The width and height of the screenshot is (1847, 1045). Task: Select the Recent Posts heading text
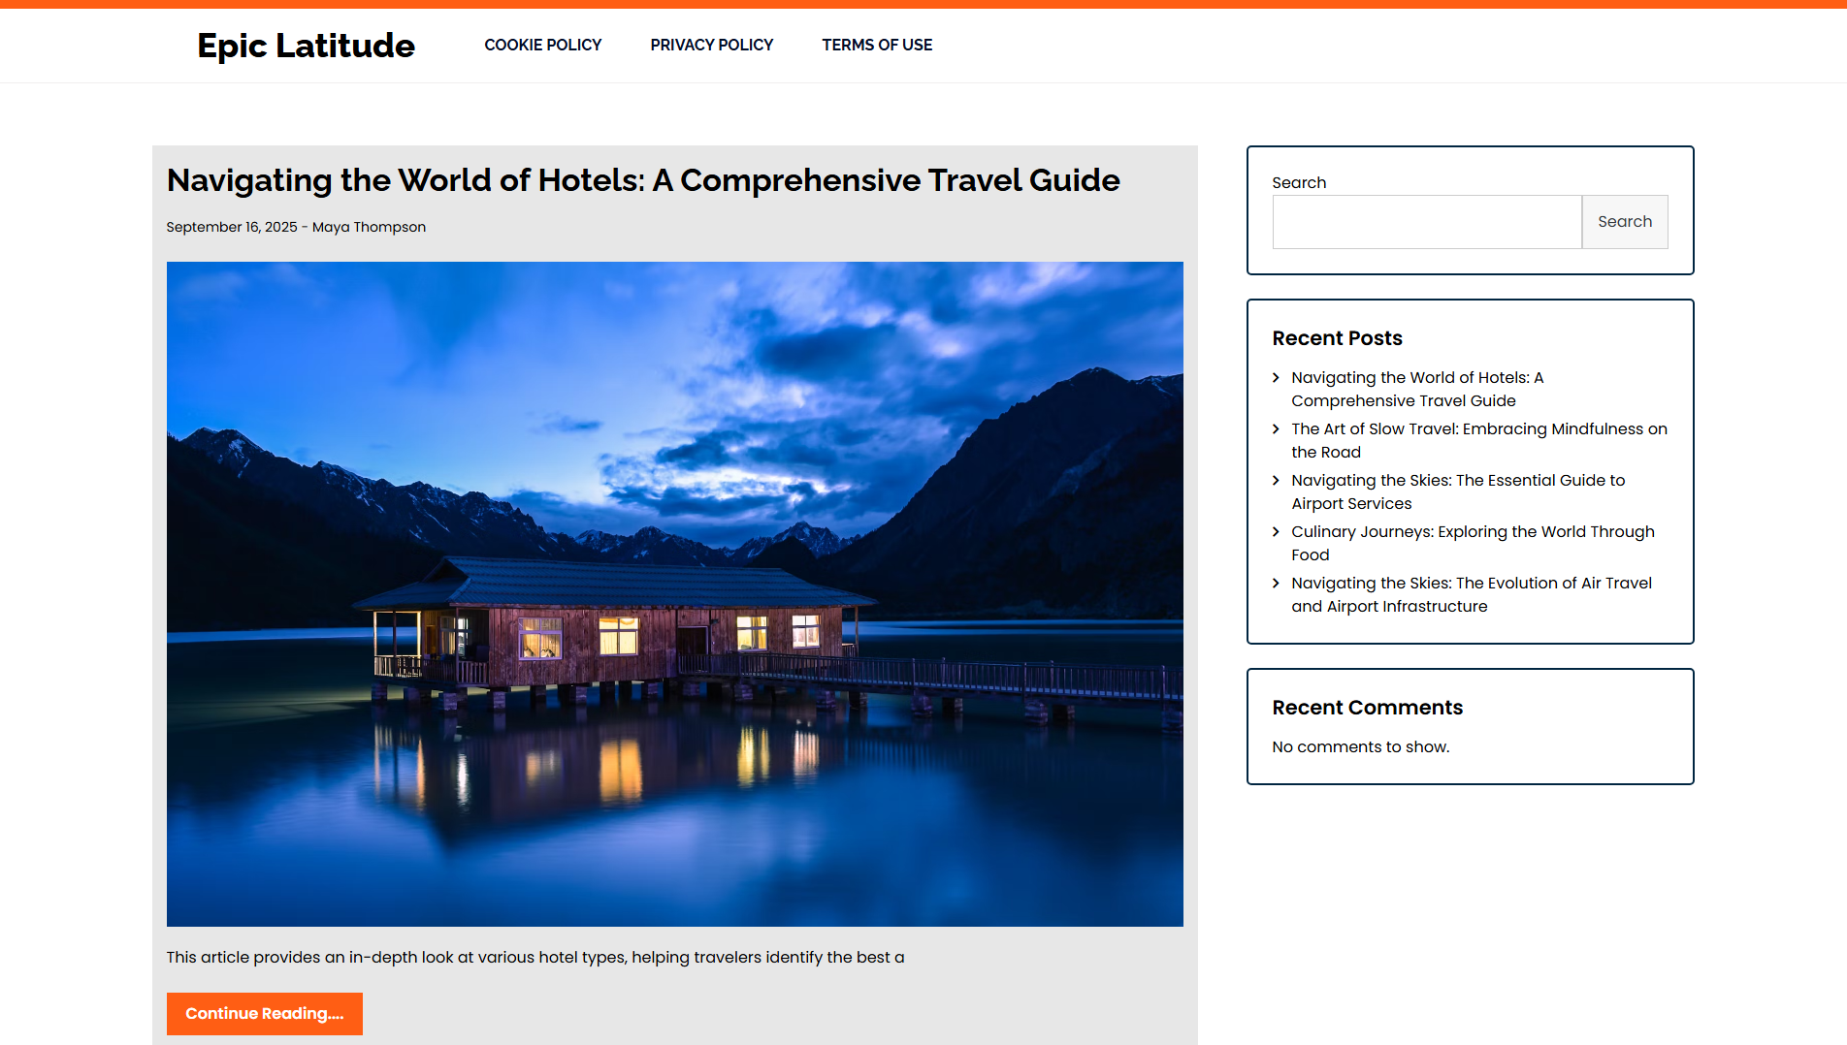(1337, 338)
